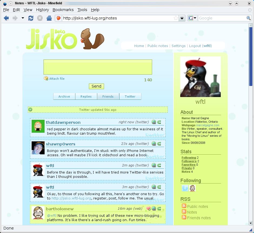Click bartholomew's avatar in Following section
Image resolution: width=254 pixels, height=233 pixels.
[x=192, y=188]
